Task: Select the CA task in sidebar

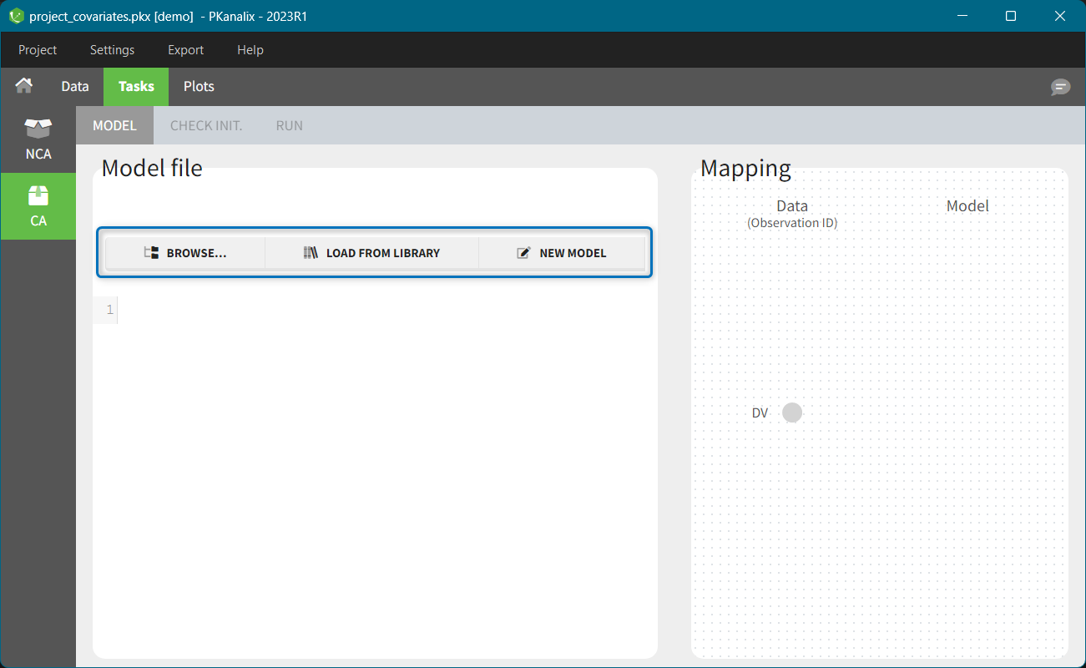Action: pos(38,206)
